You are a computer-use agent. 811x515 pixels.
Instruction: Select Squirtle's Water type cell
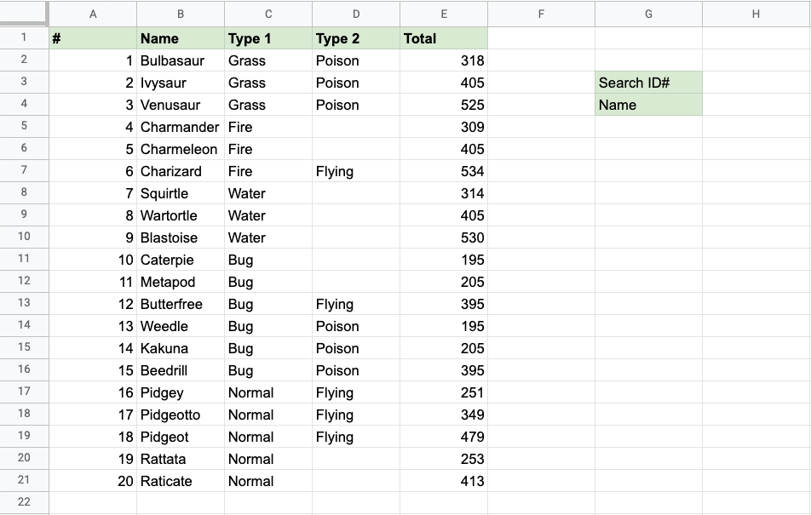[268, 193]
